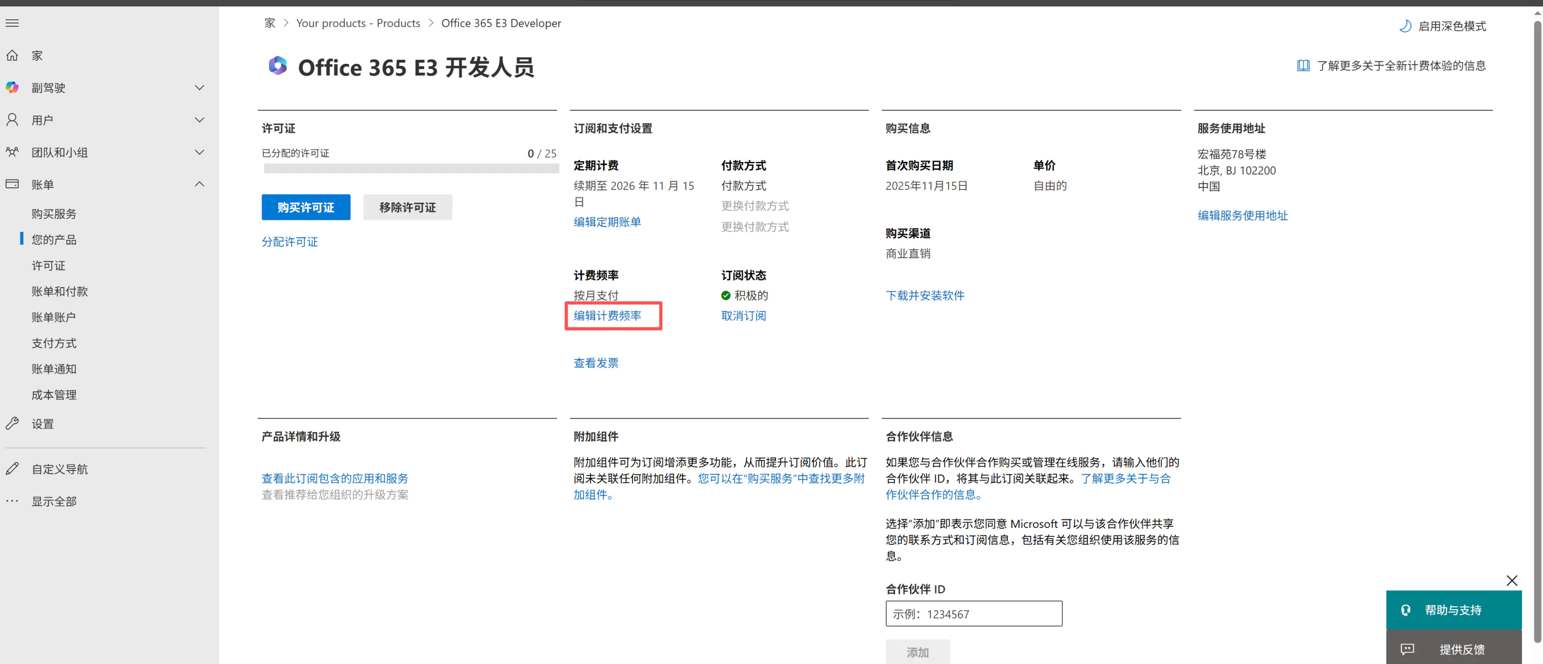Go to Your products - Products breadcrumb
The width and height of the screenshot is (1543, 664).
click(x=358, y=23)
